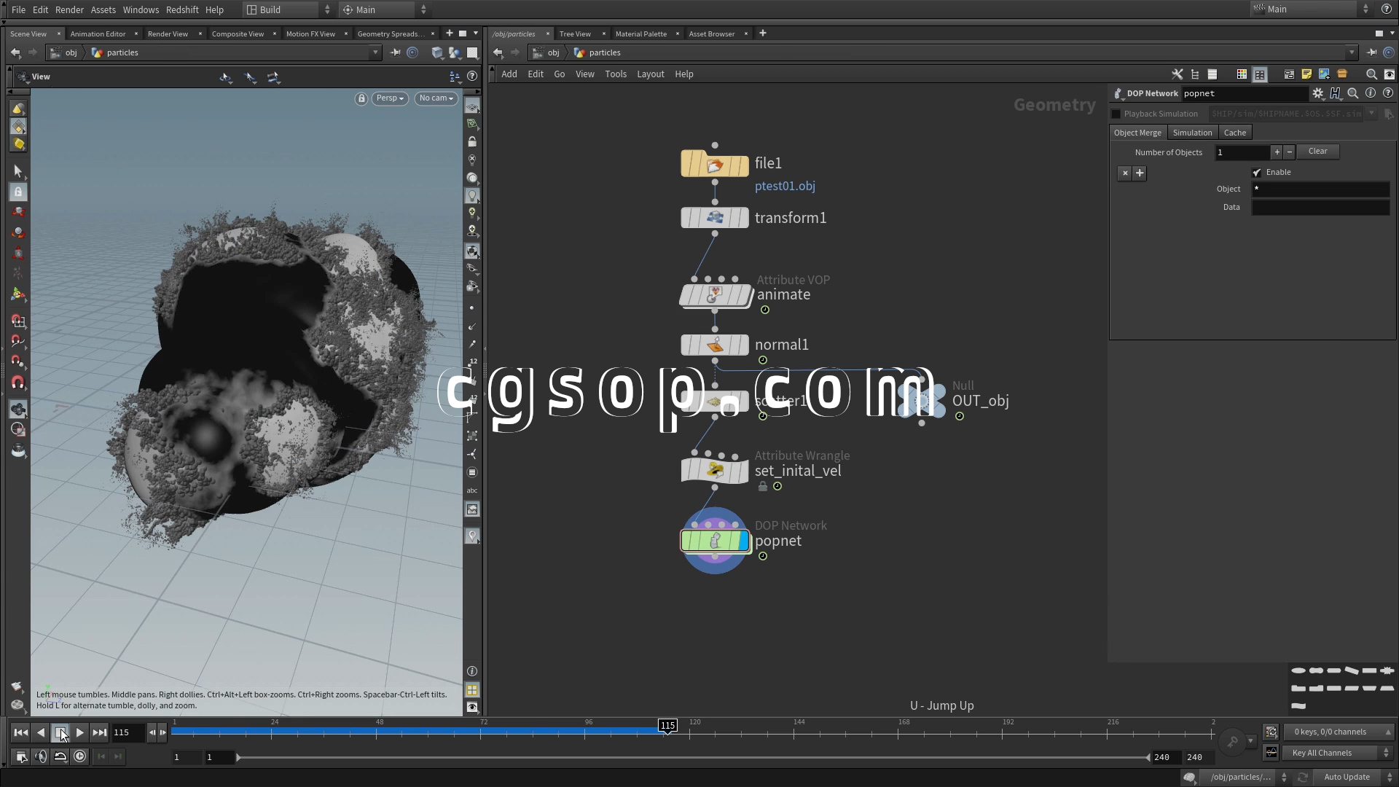Toggle viewport camera lock icon
1399x787 pixels.
click(x=361, y=98)
